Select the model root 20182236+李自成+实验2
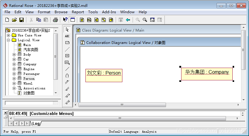This screenshot has width=249, height=136. pyautogui.click(x=31, y=30)
